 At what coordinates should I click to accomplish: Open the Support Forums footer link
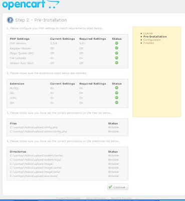[x=121, y=198]
